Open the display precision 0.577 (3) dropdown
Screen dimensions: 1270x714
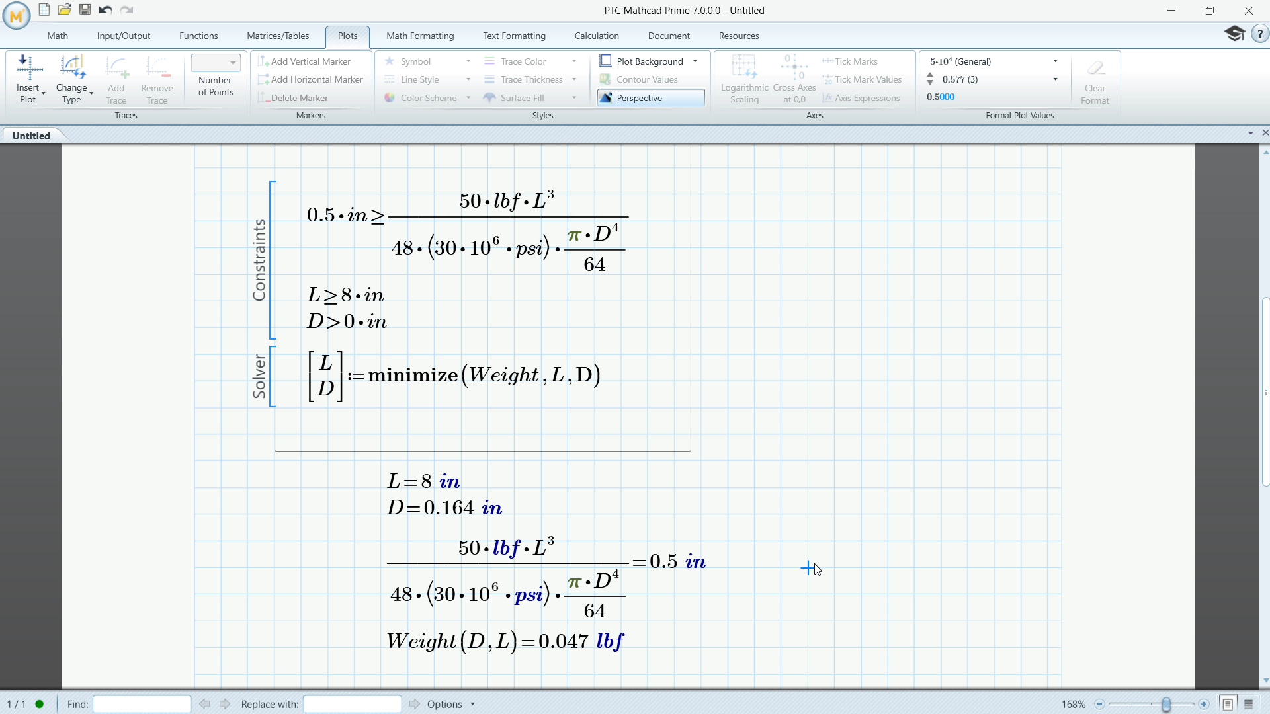coord(1056,79)
